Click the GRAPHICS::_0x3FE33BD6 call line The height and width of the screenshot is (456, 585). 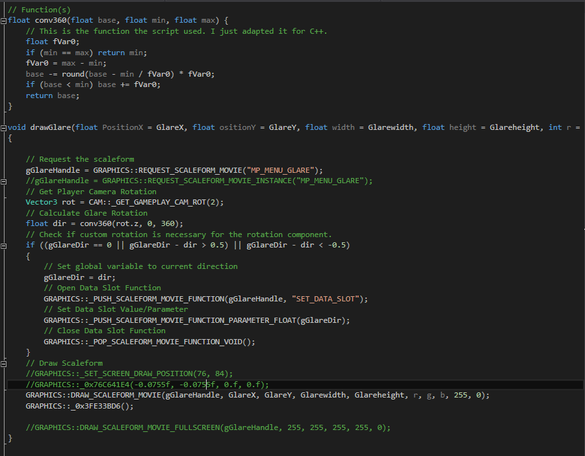[79, 406]
